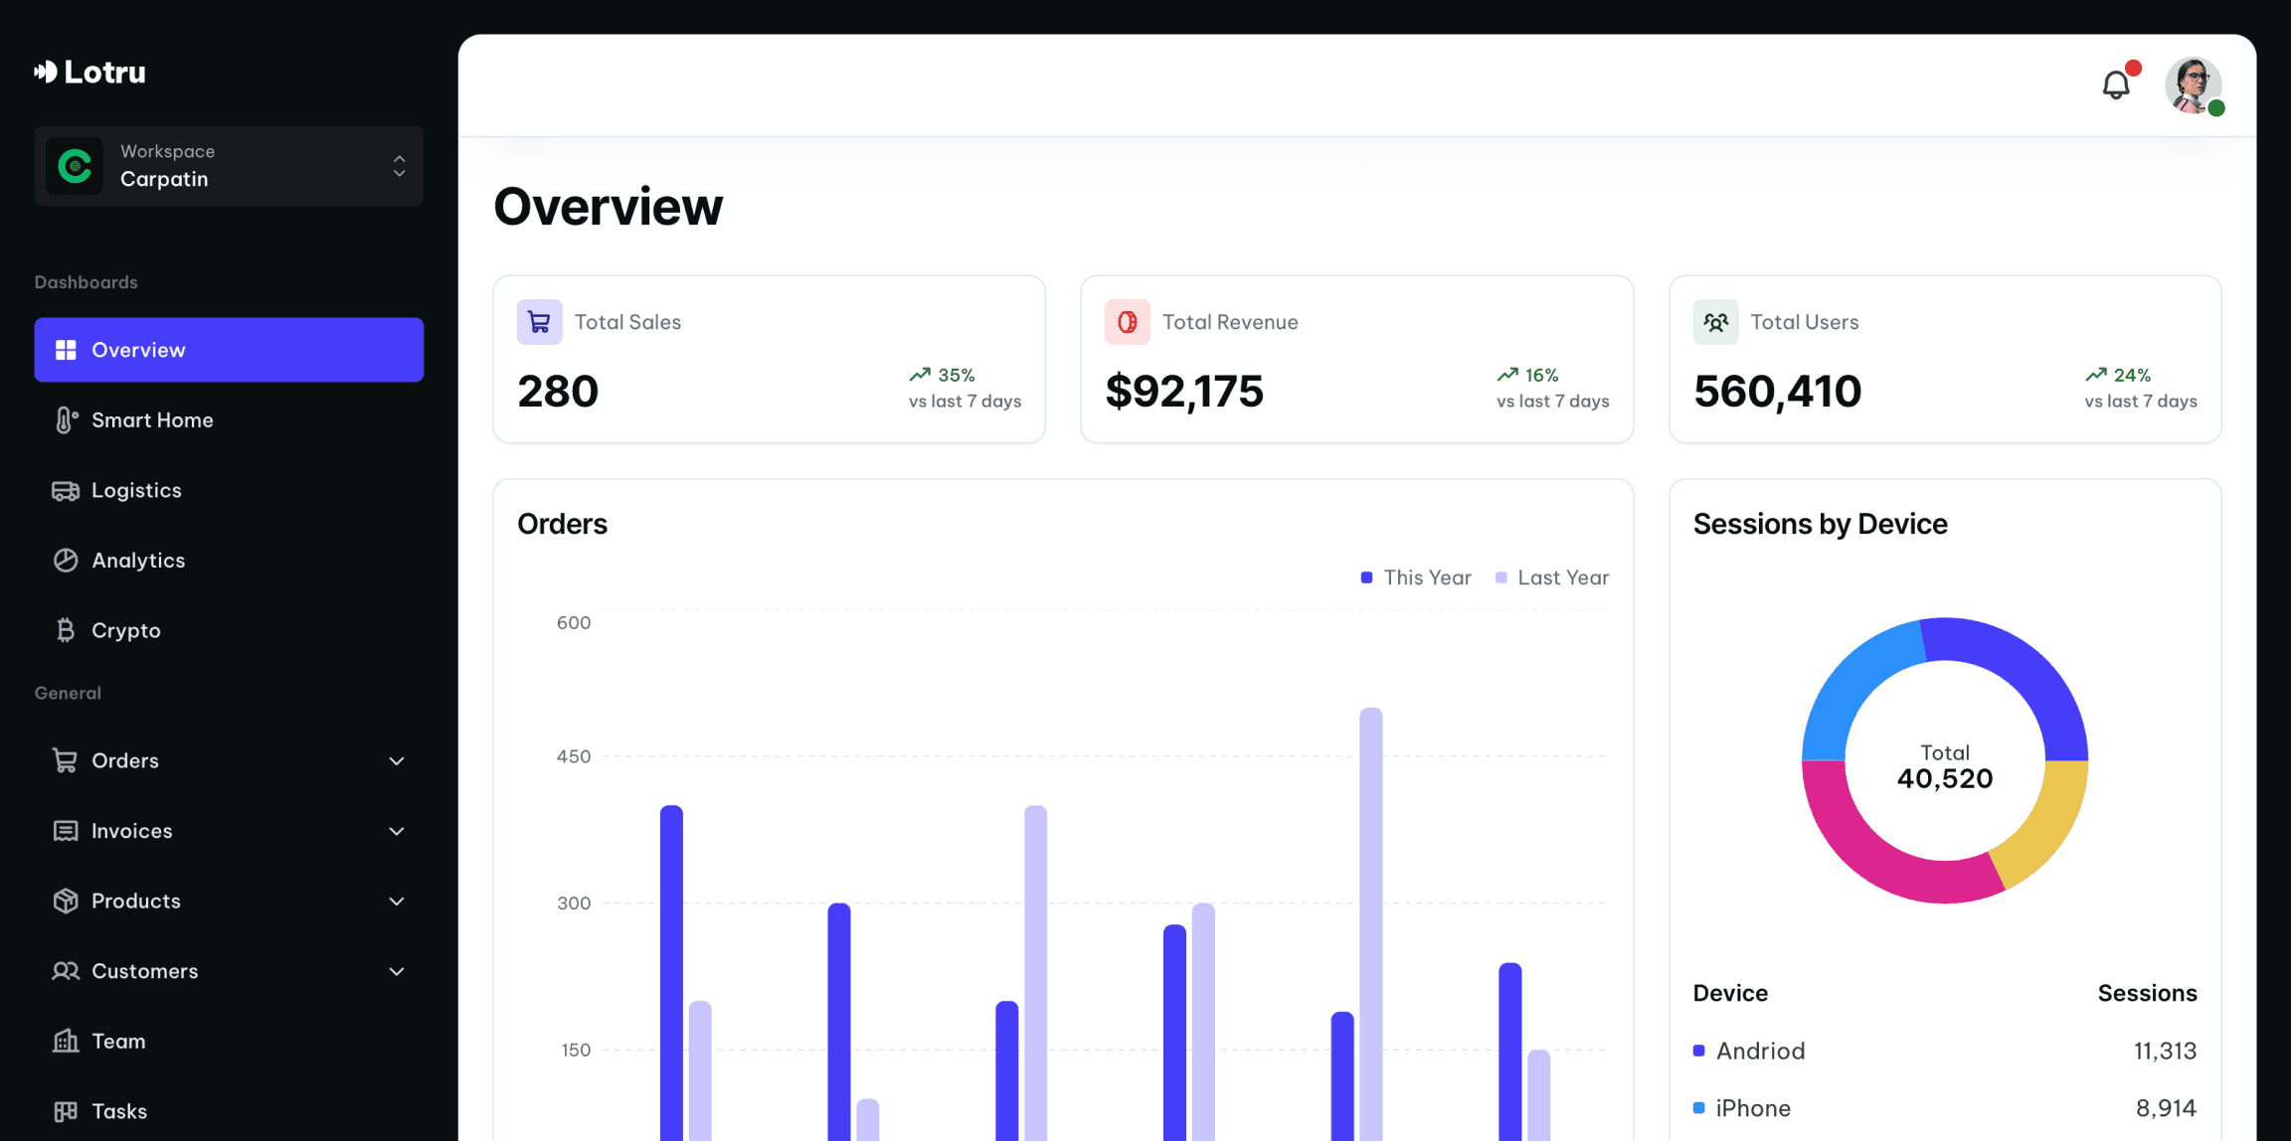This screenshot has width=2291, height=1141.
Task: Click the Crypto bitcoin icon
Action: [x=66, y=631]
